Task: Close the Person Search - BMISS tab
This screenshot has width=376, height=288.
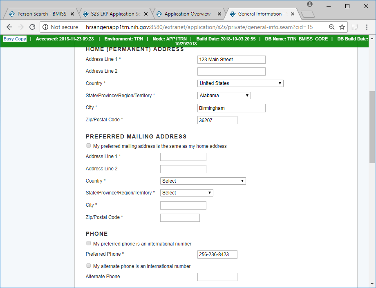Action: [72, 14]
